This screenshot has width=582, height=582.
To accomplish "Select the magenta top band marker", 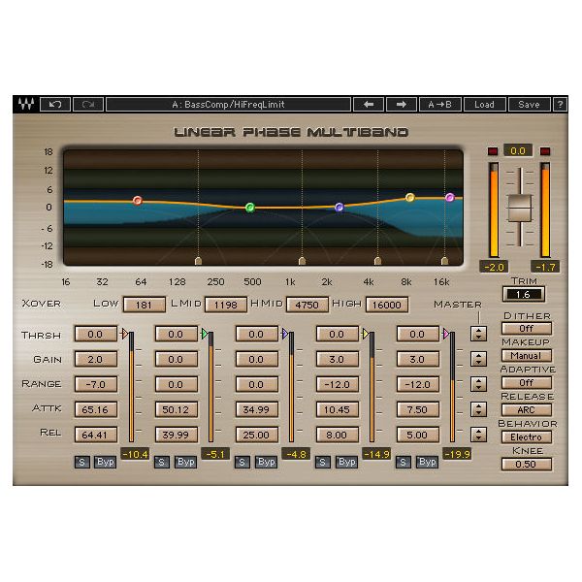I will pyautogui.click(x=450, y=198).
